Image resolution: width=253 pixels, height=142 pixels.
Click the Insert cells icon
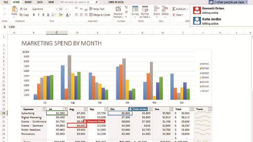coord(156,9)
